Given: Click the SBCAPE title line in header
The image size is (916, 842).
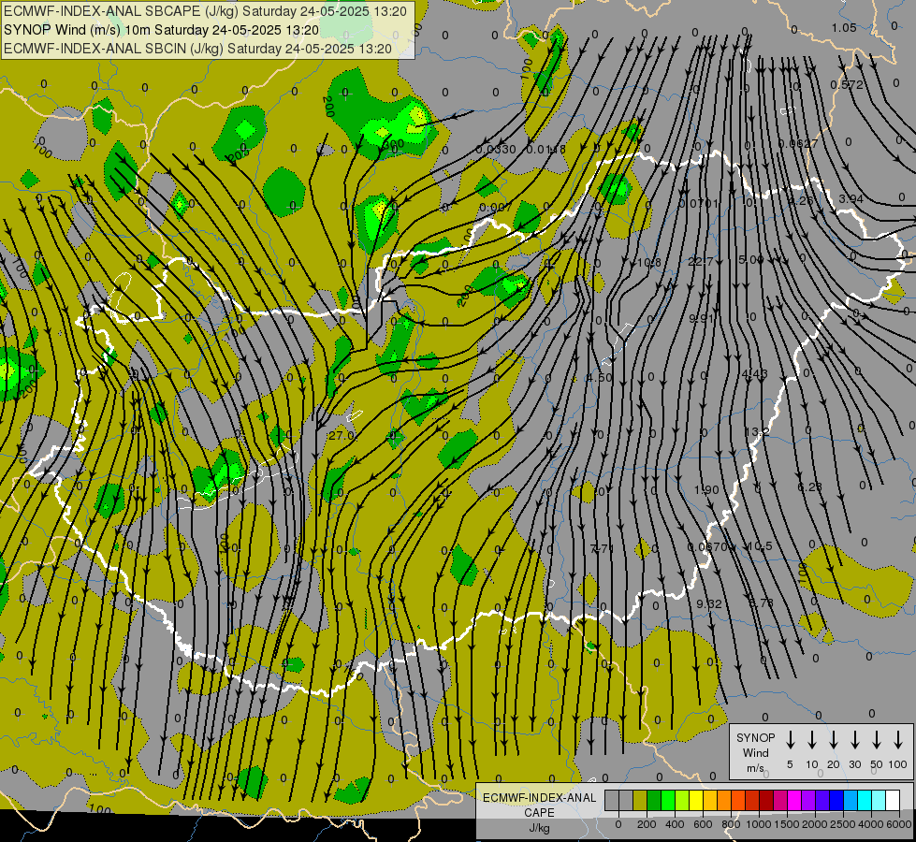Looking at the screenshot, I should 205,11.
